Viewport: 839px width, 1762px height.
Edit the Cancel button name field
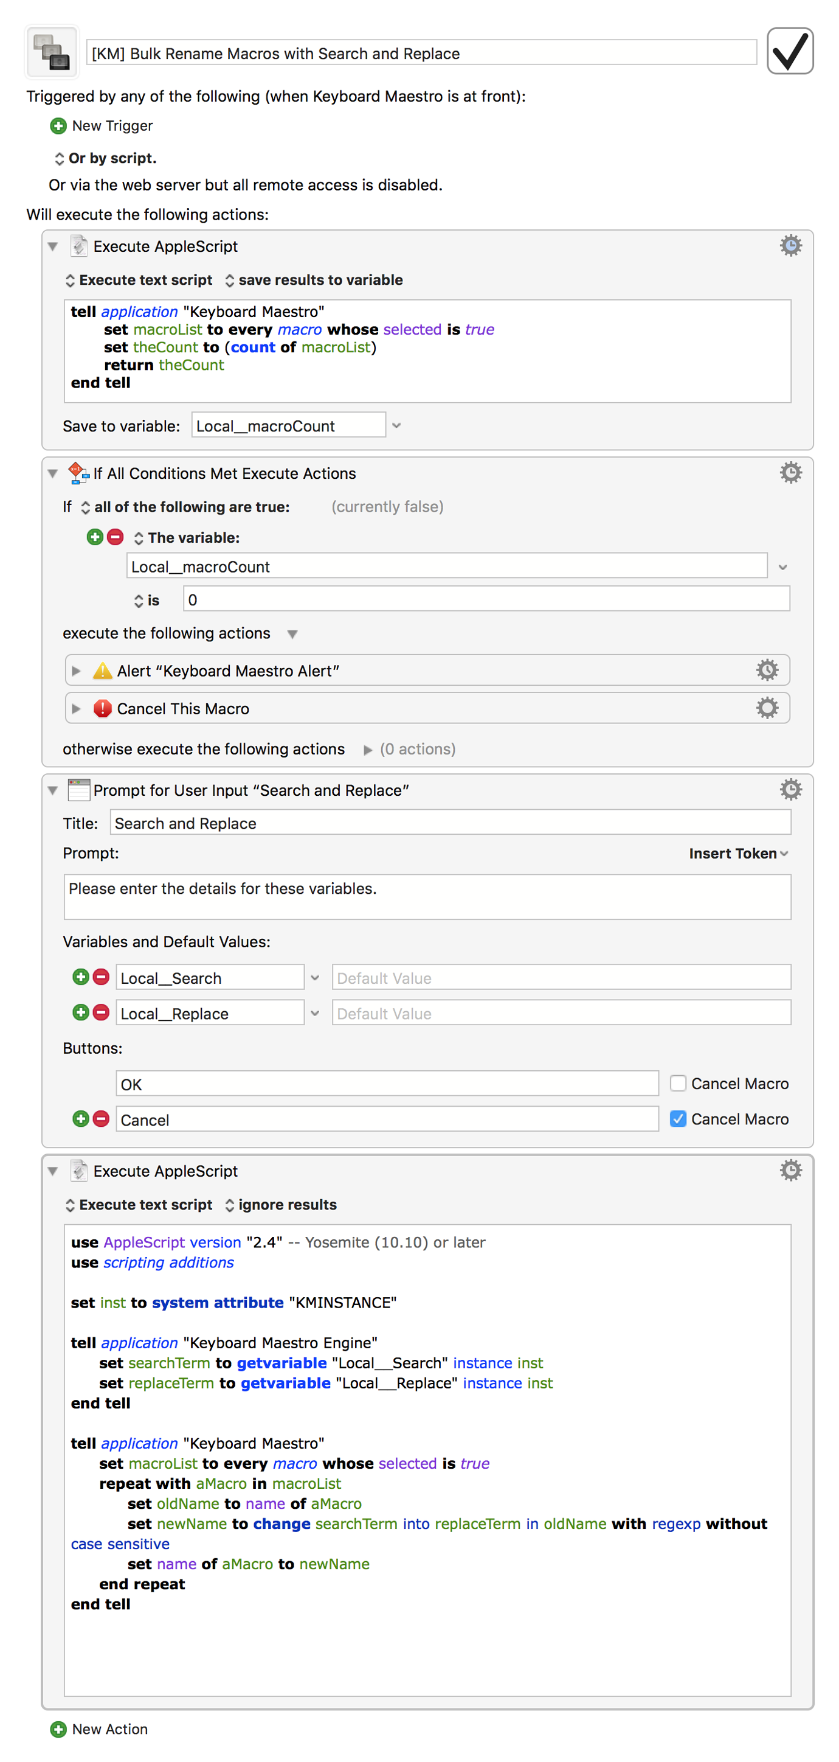[x=387, y=1119]
